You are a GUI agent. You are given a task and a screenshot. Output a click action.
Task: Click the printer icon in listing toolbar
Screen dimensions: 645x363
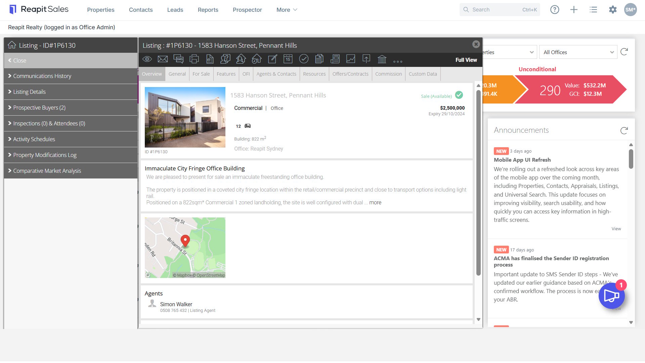[x=194, y=59]
